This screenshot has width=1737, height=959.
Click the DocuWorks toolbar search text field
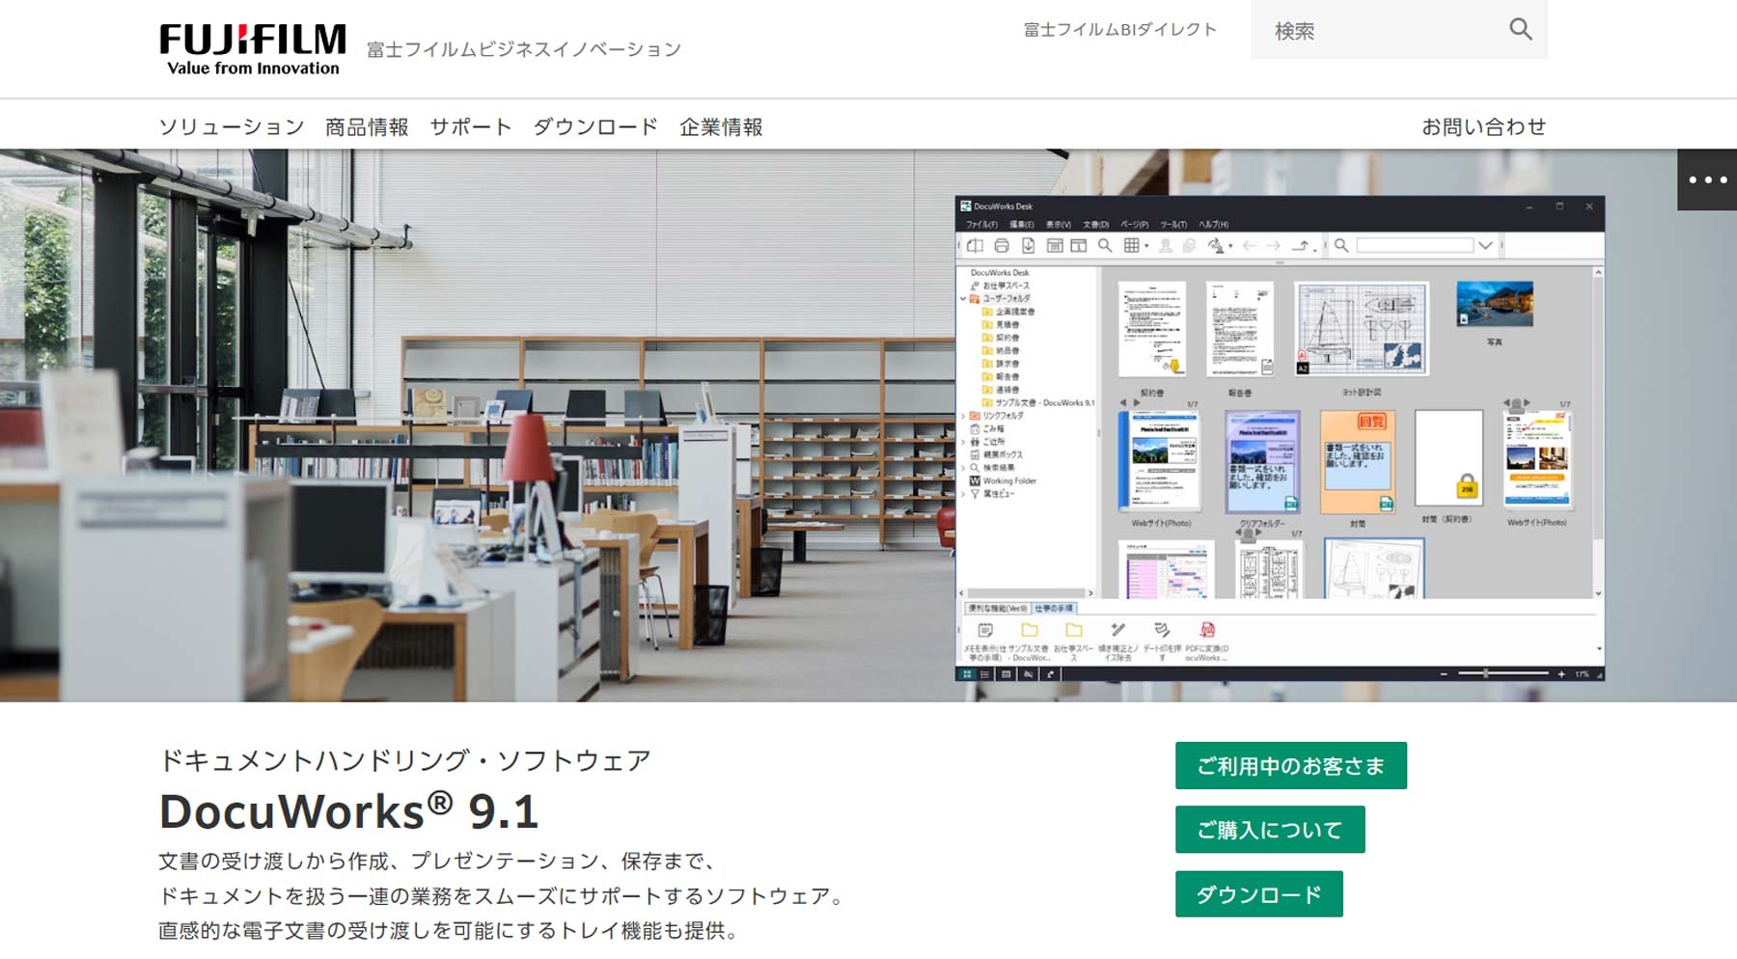[1415, 246]
